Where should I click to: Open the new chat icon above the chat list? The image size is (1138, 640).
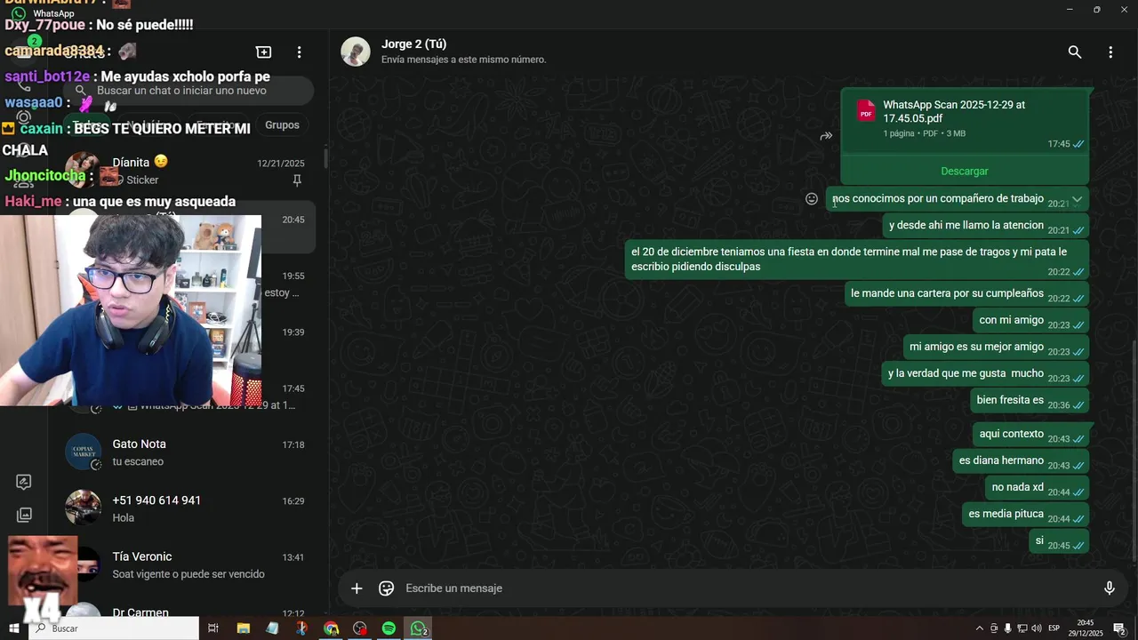tap(263, 52)
